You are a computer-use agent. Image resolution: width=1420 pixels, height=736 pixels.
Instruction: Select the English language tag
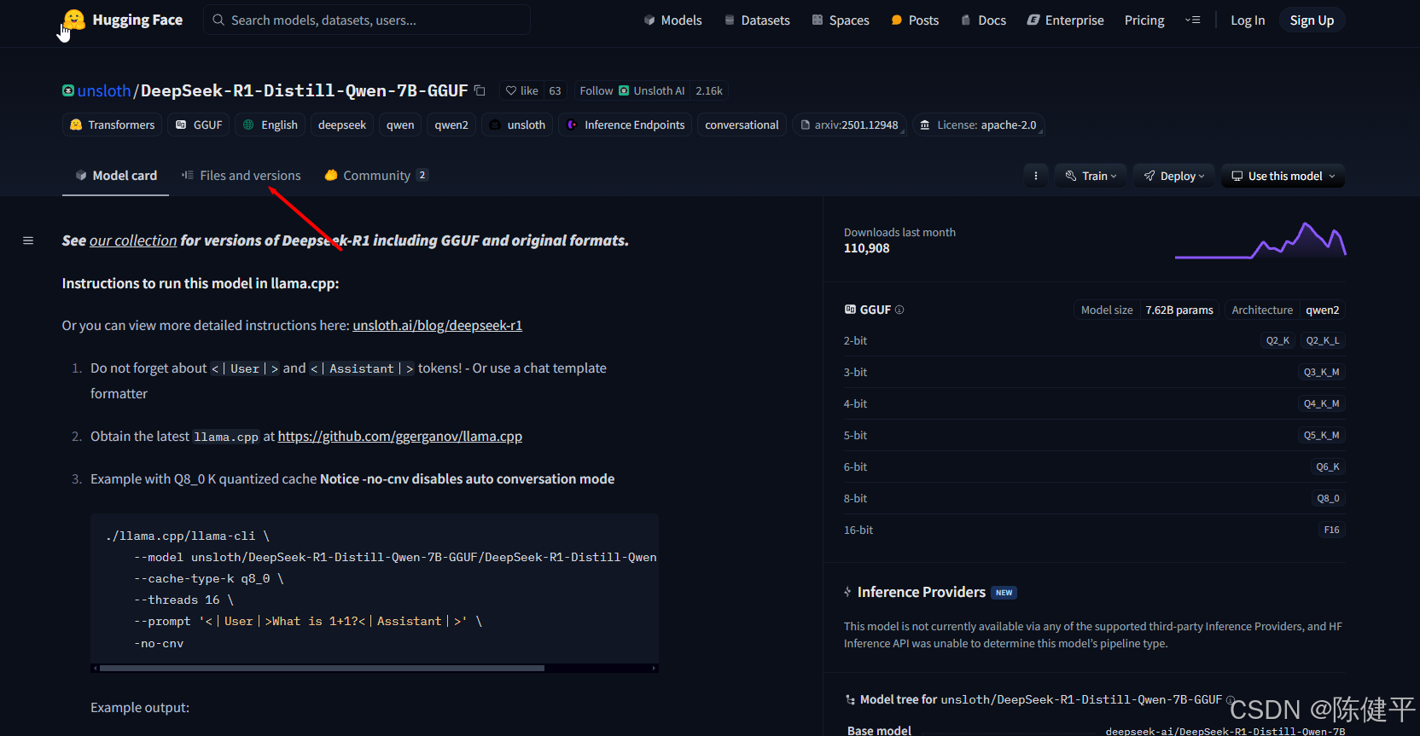point(270,125)
